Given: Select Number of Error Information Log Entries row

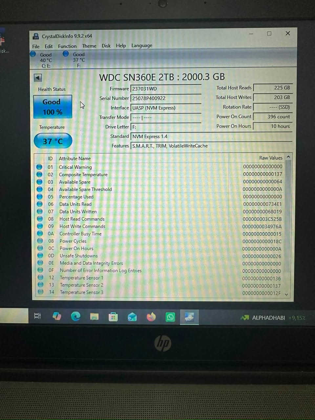Looking at the screenshot, I should click(x=159, y=270).
